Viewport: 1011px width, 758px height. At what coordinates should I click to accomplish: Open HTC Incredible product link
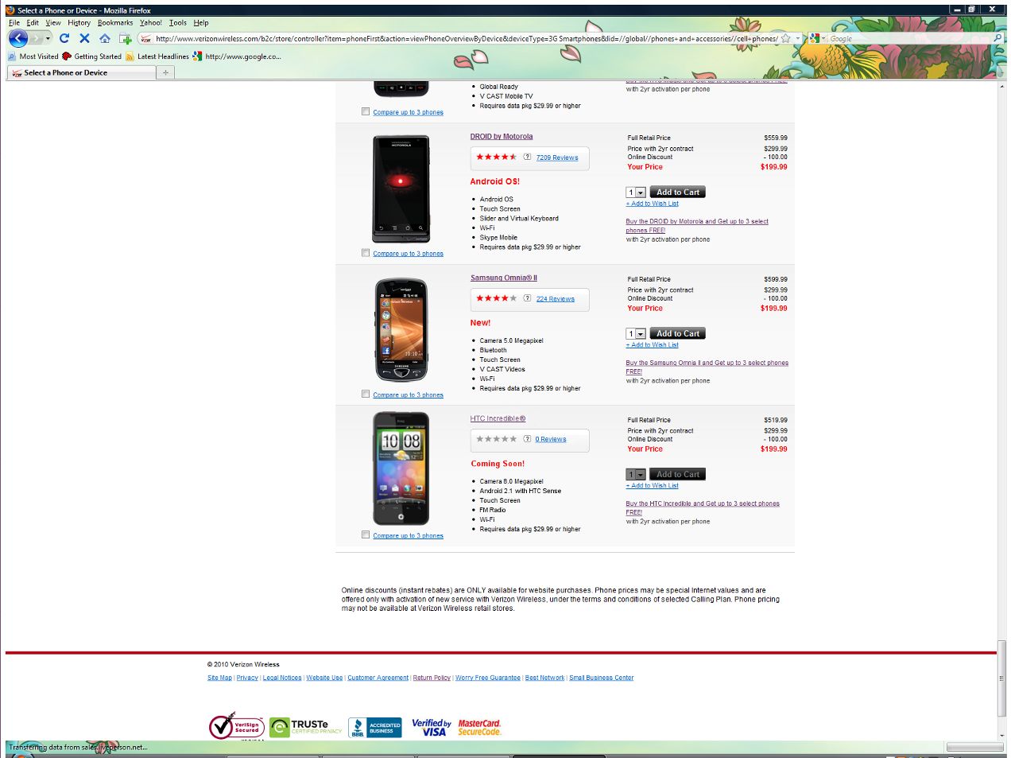[x=498, y=418]
